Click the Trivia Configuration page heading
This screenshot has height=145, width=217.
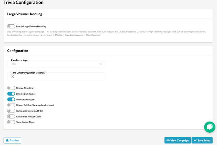[24, 2]
